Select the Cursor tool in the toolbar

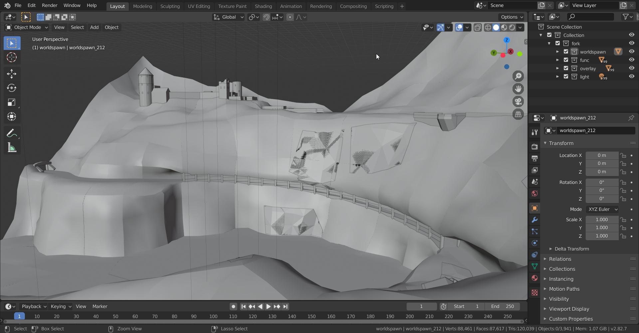pos(12,58)
